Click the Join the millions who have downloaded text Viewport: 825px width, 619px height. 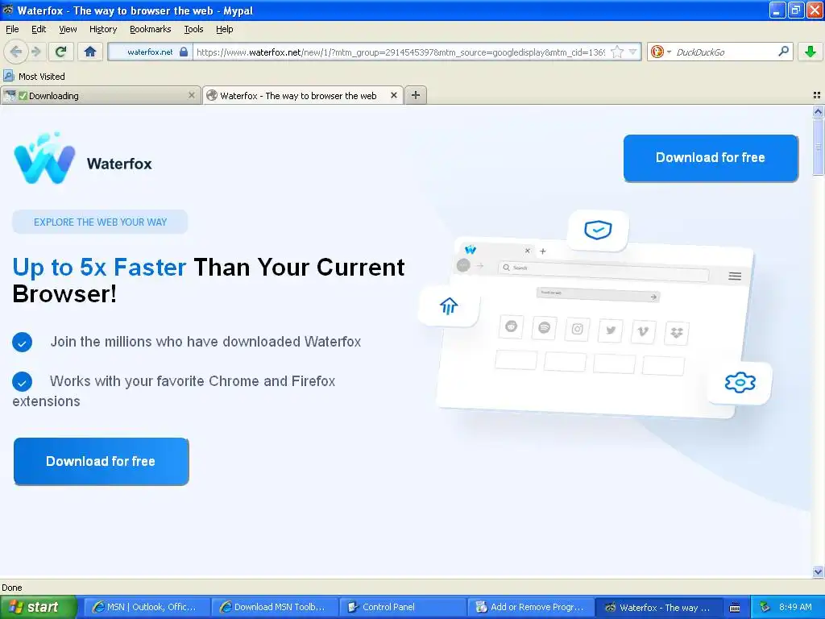[x=205, y=342]
